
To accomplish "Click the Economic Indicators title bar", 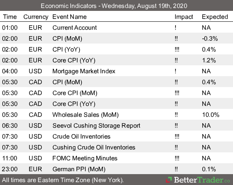I will click(116, 6).
